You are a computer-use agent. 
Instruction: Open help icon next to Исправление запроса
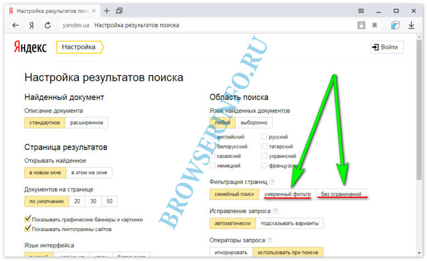coord(275,211)
